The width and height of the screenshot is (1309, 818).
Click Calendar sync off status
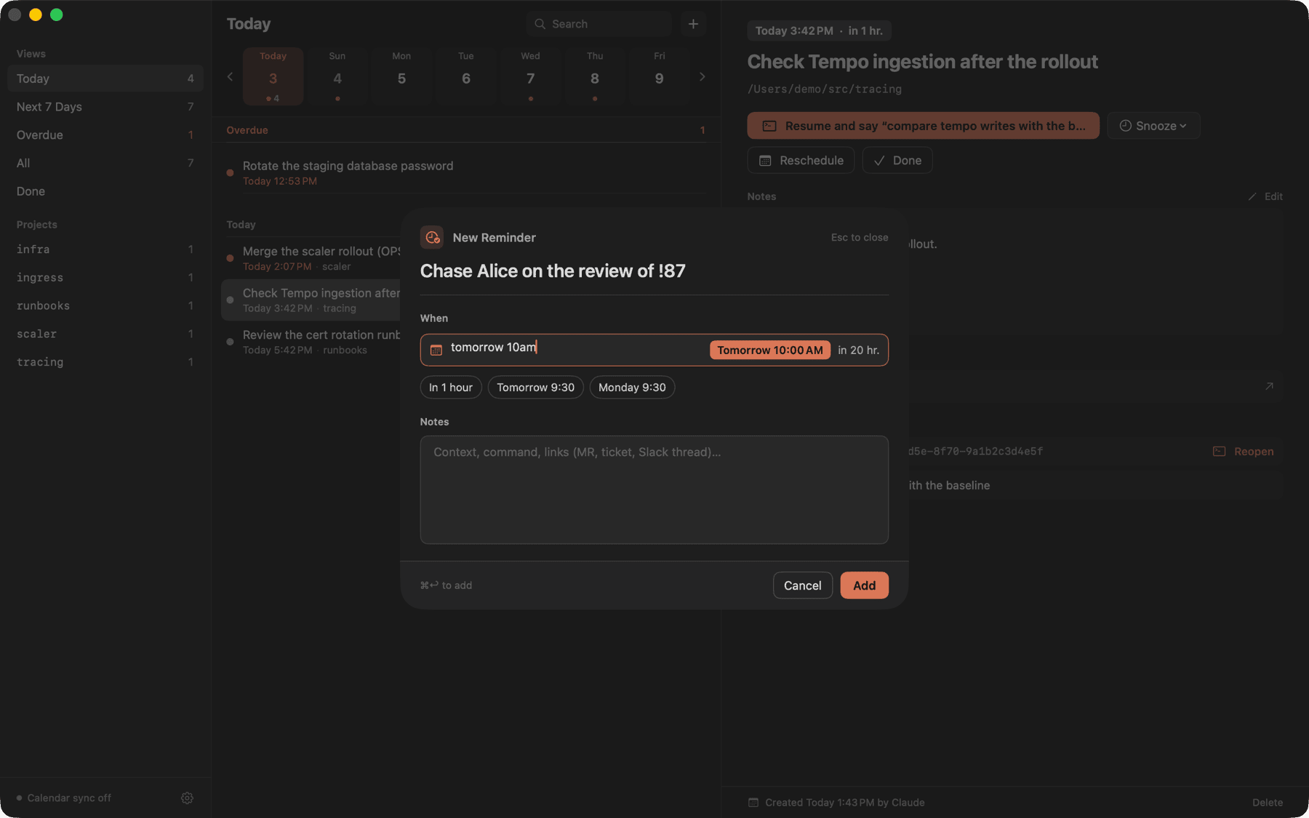point(64,798)
